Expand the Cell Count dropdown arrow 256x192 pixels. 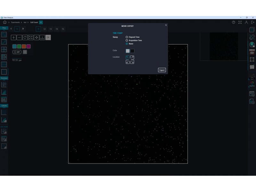point(41,22)
